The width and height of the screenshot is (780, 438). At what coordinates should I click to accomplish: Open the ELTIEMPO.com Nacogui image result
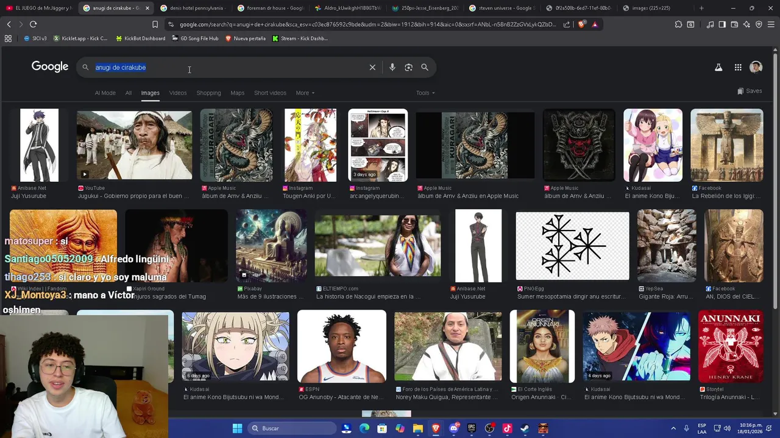point(378,246)
